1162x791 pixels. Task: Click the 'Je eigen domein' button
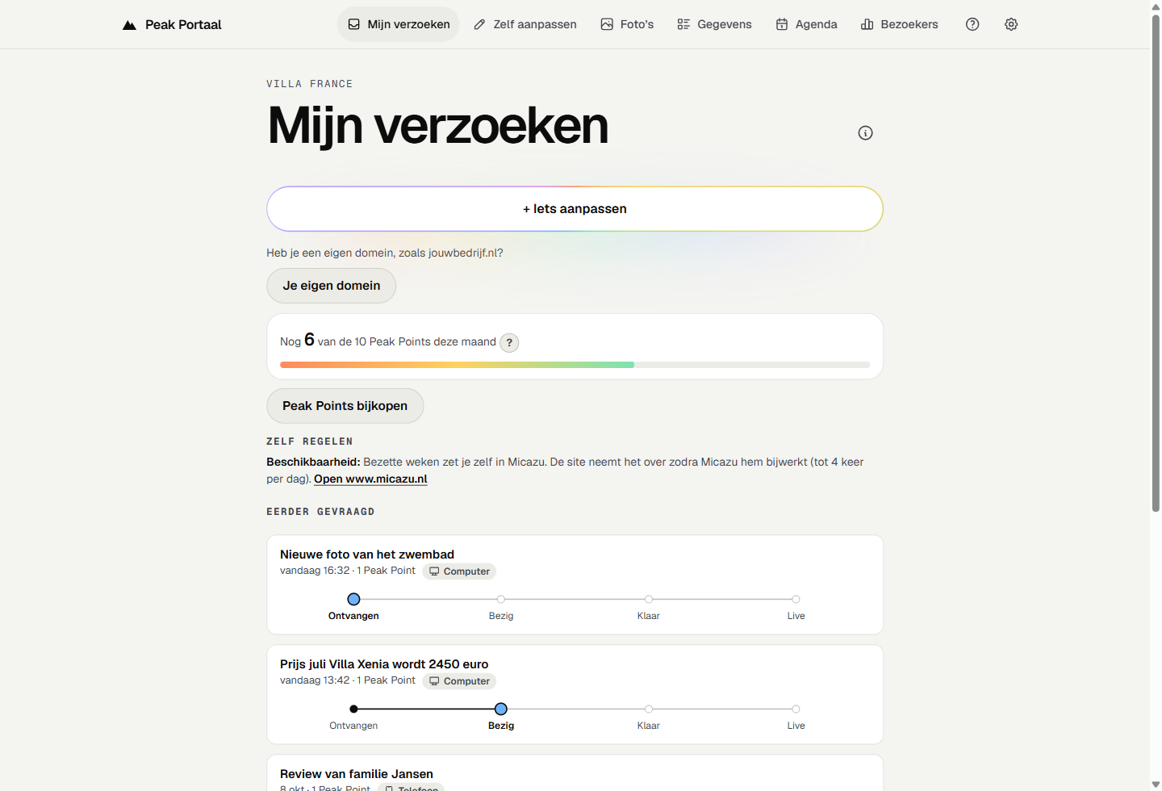(332, 286)
